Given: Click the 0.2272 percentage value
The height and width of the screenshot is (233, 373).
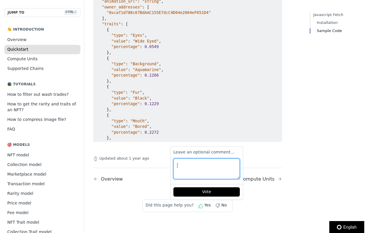Looking at the screenshot, I should coord(152,132).
